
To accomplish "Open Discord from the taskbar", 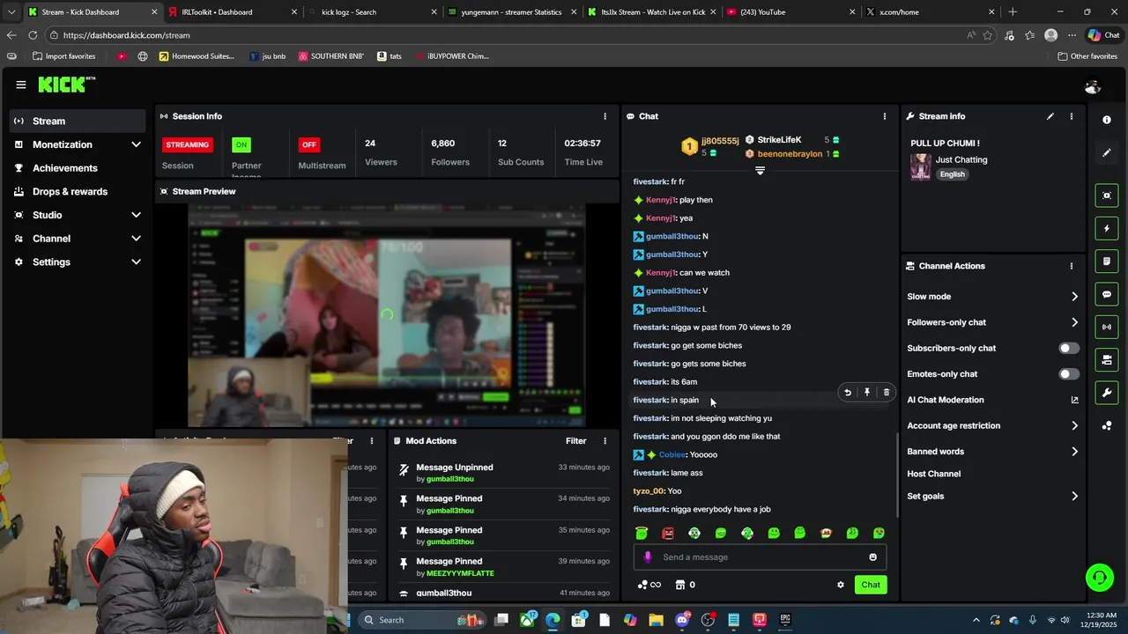I will coord(682,620).
